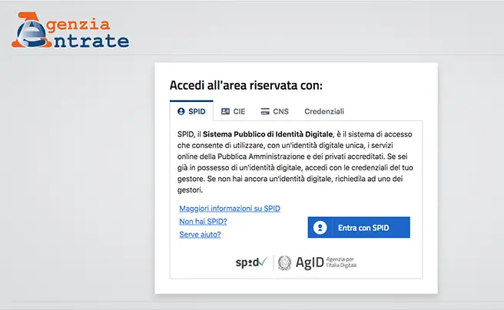Click the spid logo at bottom
Viewport: 504px width, 310px height.
tap(251, 262)
